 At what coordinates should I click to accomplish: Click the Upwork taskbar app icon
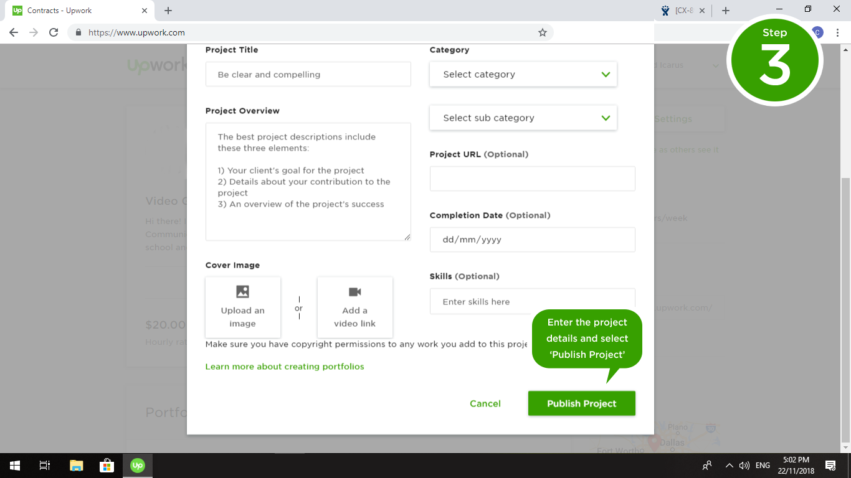pyautogui.click(x=137, y=465)
